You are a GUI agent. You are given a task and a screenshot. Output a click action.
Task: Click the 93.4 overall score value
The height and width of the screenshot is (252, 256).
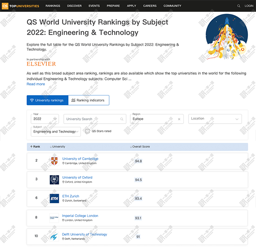point(138,199)
